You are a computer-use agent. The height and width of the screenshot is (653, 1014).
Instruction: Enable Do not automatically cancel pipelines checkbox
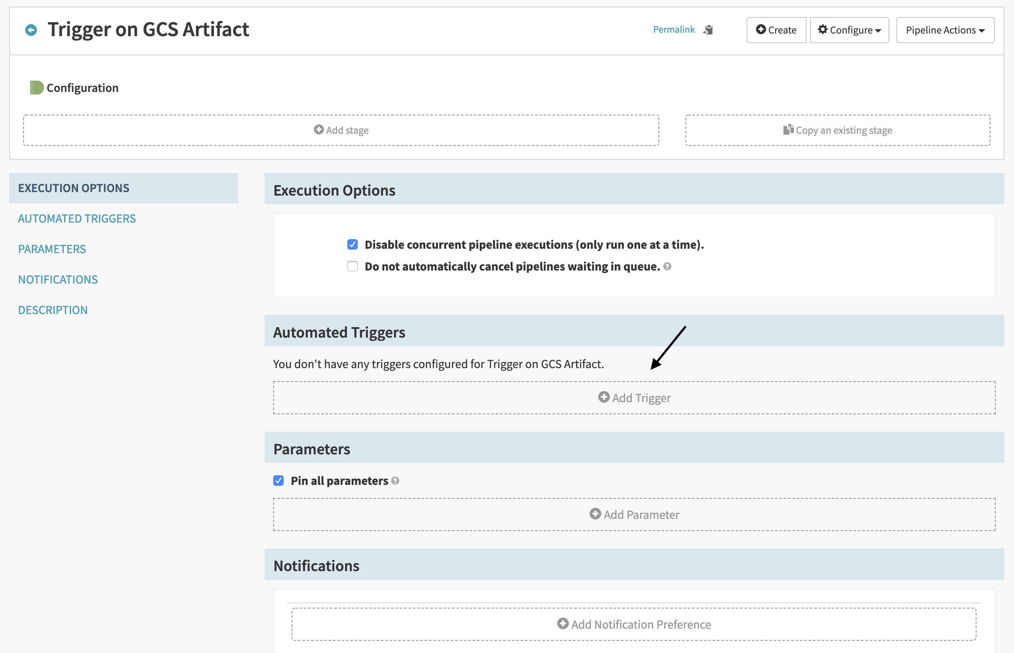tap(353, 266)
